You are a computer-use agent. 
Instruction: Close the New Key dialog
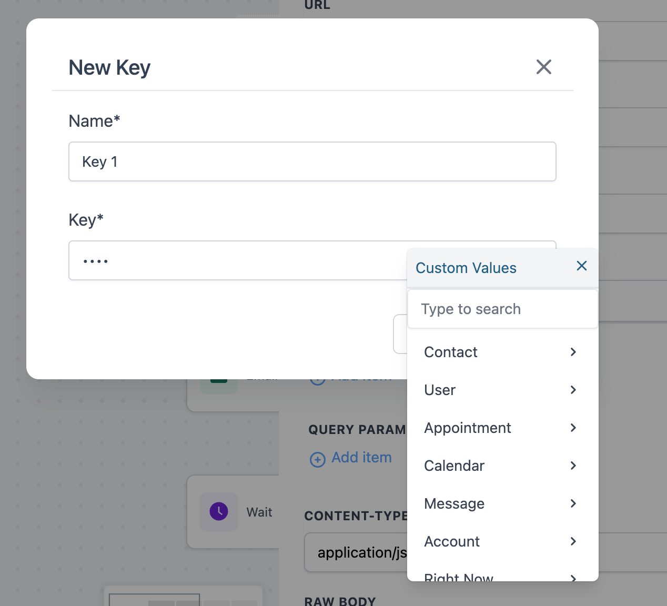543,67
